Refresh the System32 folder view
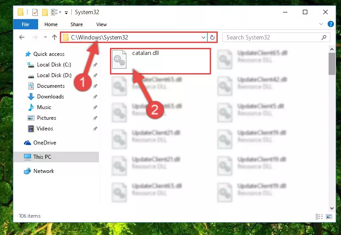The height and width of the screenshot is (235, 341). click(x=212, y=37)
